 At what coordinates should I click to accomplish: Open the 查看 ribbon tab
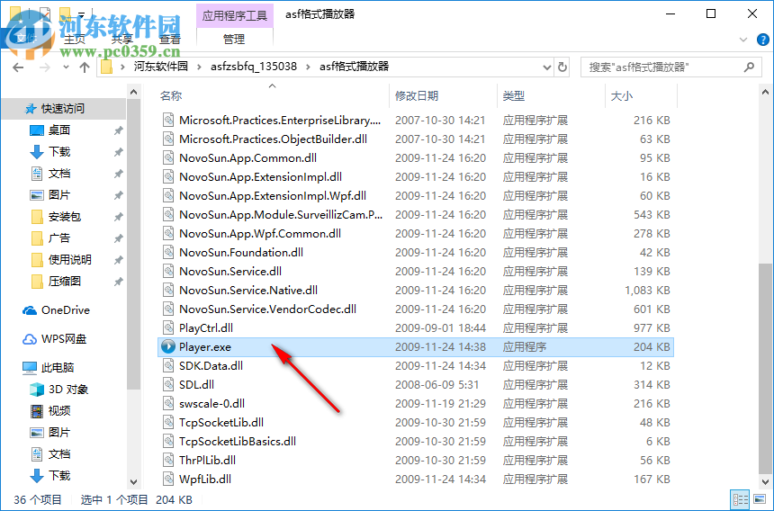click(x=170, y=39)
